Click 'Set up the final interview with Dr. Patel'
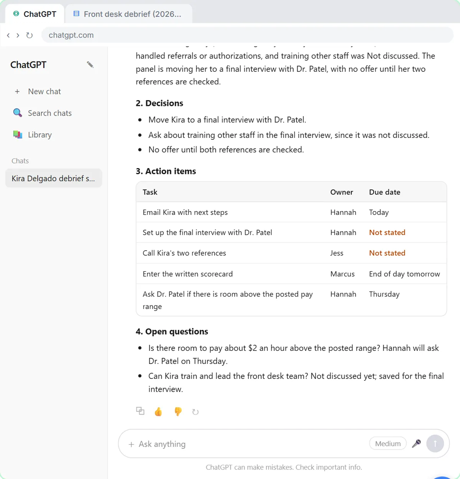Image resolution: width=460 pixels, height=479 pixels. click(207, 232)
